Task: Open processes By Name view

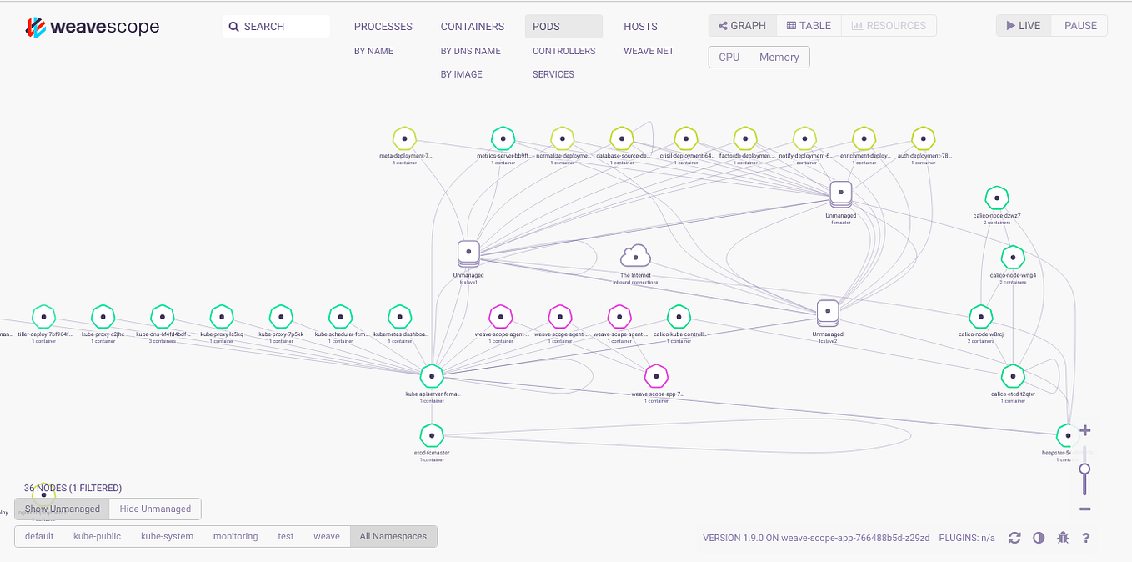Action: pyautogui.click(x=373, y=51)
